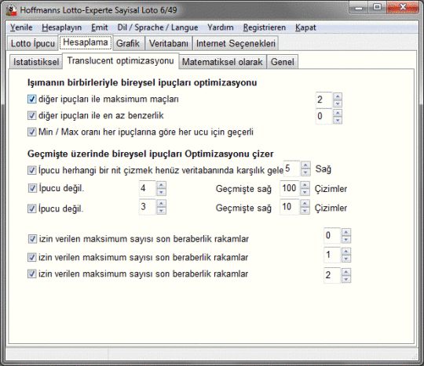Open the Matematiksel olarak sub-tab
The height and width of the screenshot is (366, 424).
[222, 62]
